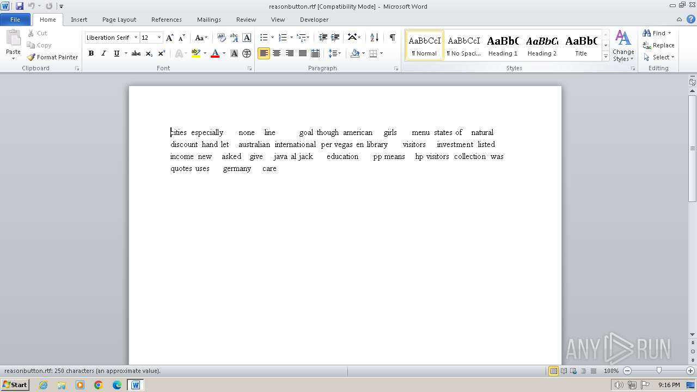The height and width of the screenshot is (392, 697).
Task: Align text left
Action: coord(264,53)
